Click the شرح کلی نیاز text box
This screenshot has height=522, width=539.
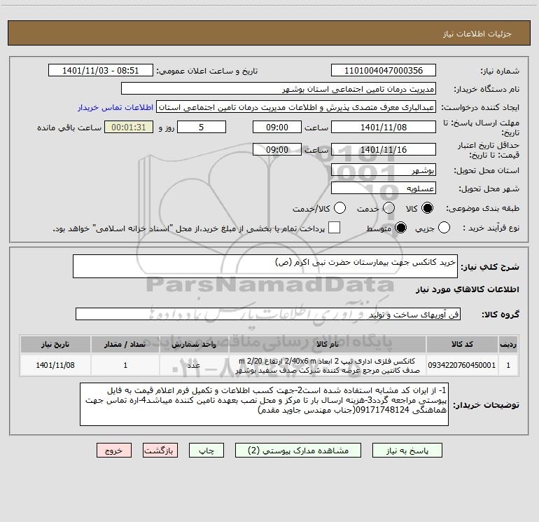pos(265,266)
